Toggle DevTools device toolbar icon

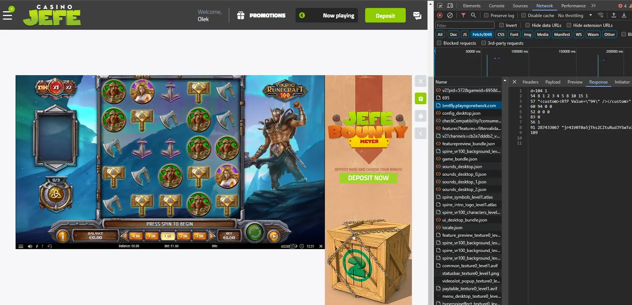click(x=450, y=5)
